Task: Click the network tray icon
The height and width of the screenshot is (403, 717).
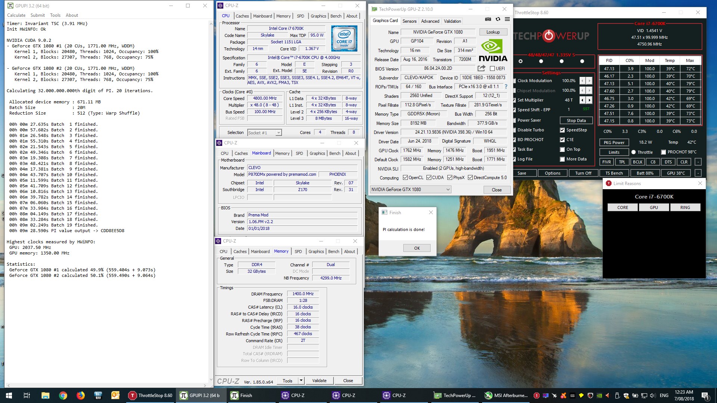Action: click(644, 396)
